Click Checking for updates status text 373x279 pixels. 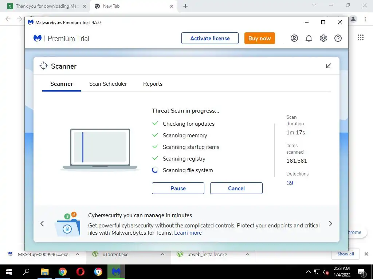point(188,124)
